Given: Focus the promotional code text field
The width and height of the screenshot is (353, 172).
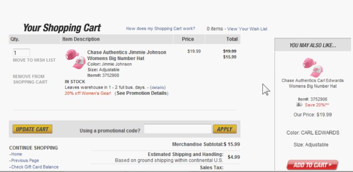Looking at the screenshot, I should pyautogui.click(x=177, y=129).
